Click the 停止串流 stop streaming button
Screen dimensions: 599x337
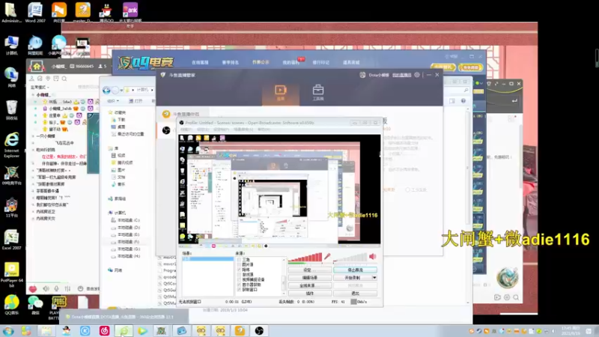tap(355, 270)
